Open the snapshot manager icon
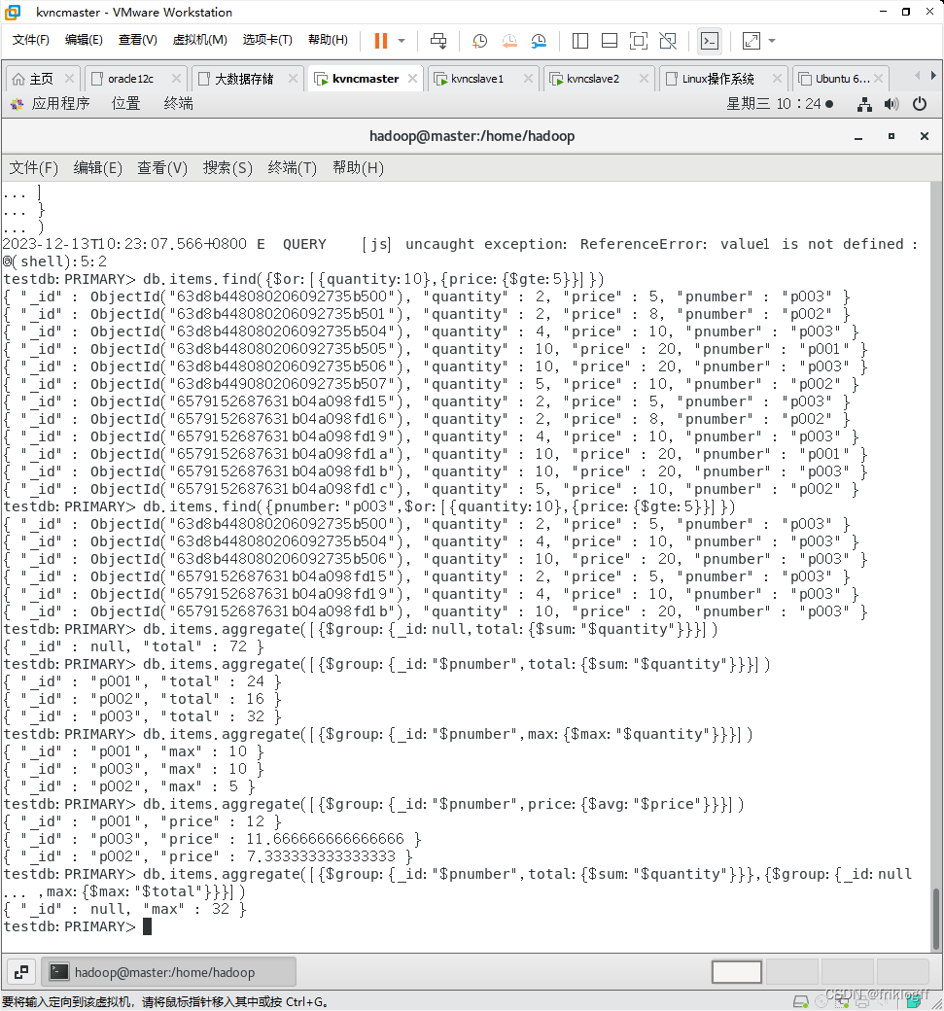 tap(541, 41)
